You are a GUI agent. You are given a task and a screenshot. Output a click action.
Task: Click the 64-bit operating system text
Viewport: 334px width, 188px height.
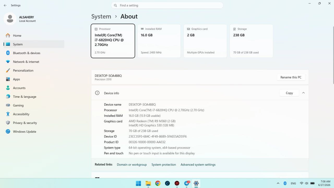pyautogui.click(x=159, y=148)
